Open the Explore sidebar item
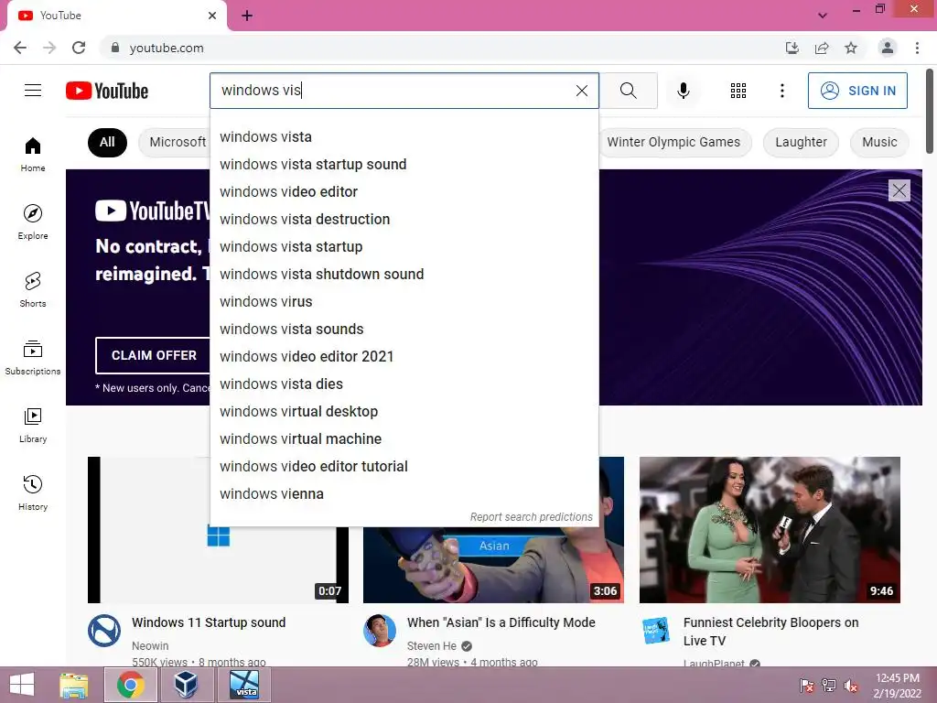 [33, 222]
